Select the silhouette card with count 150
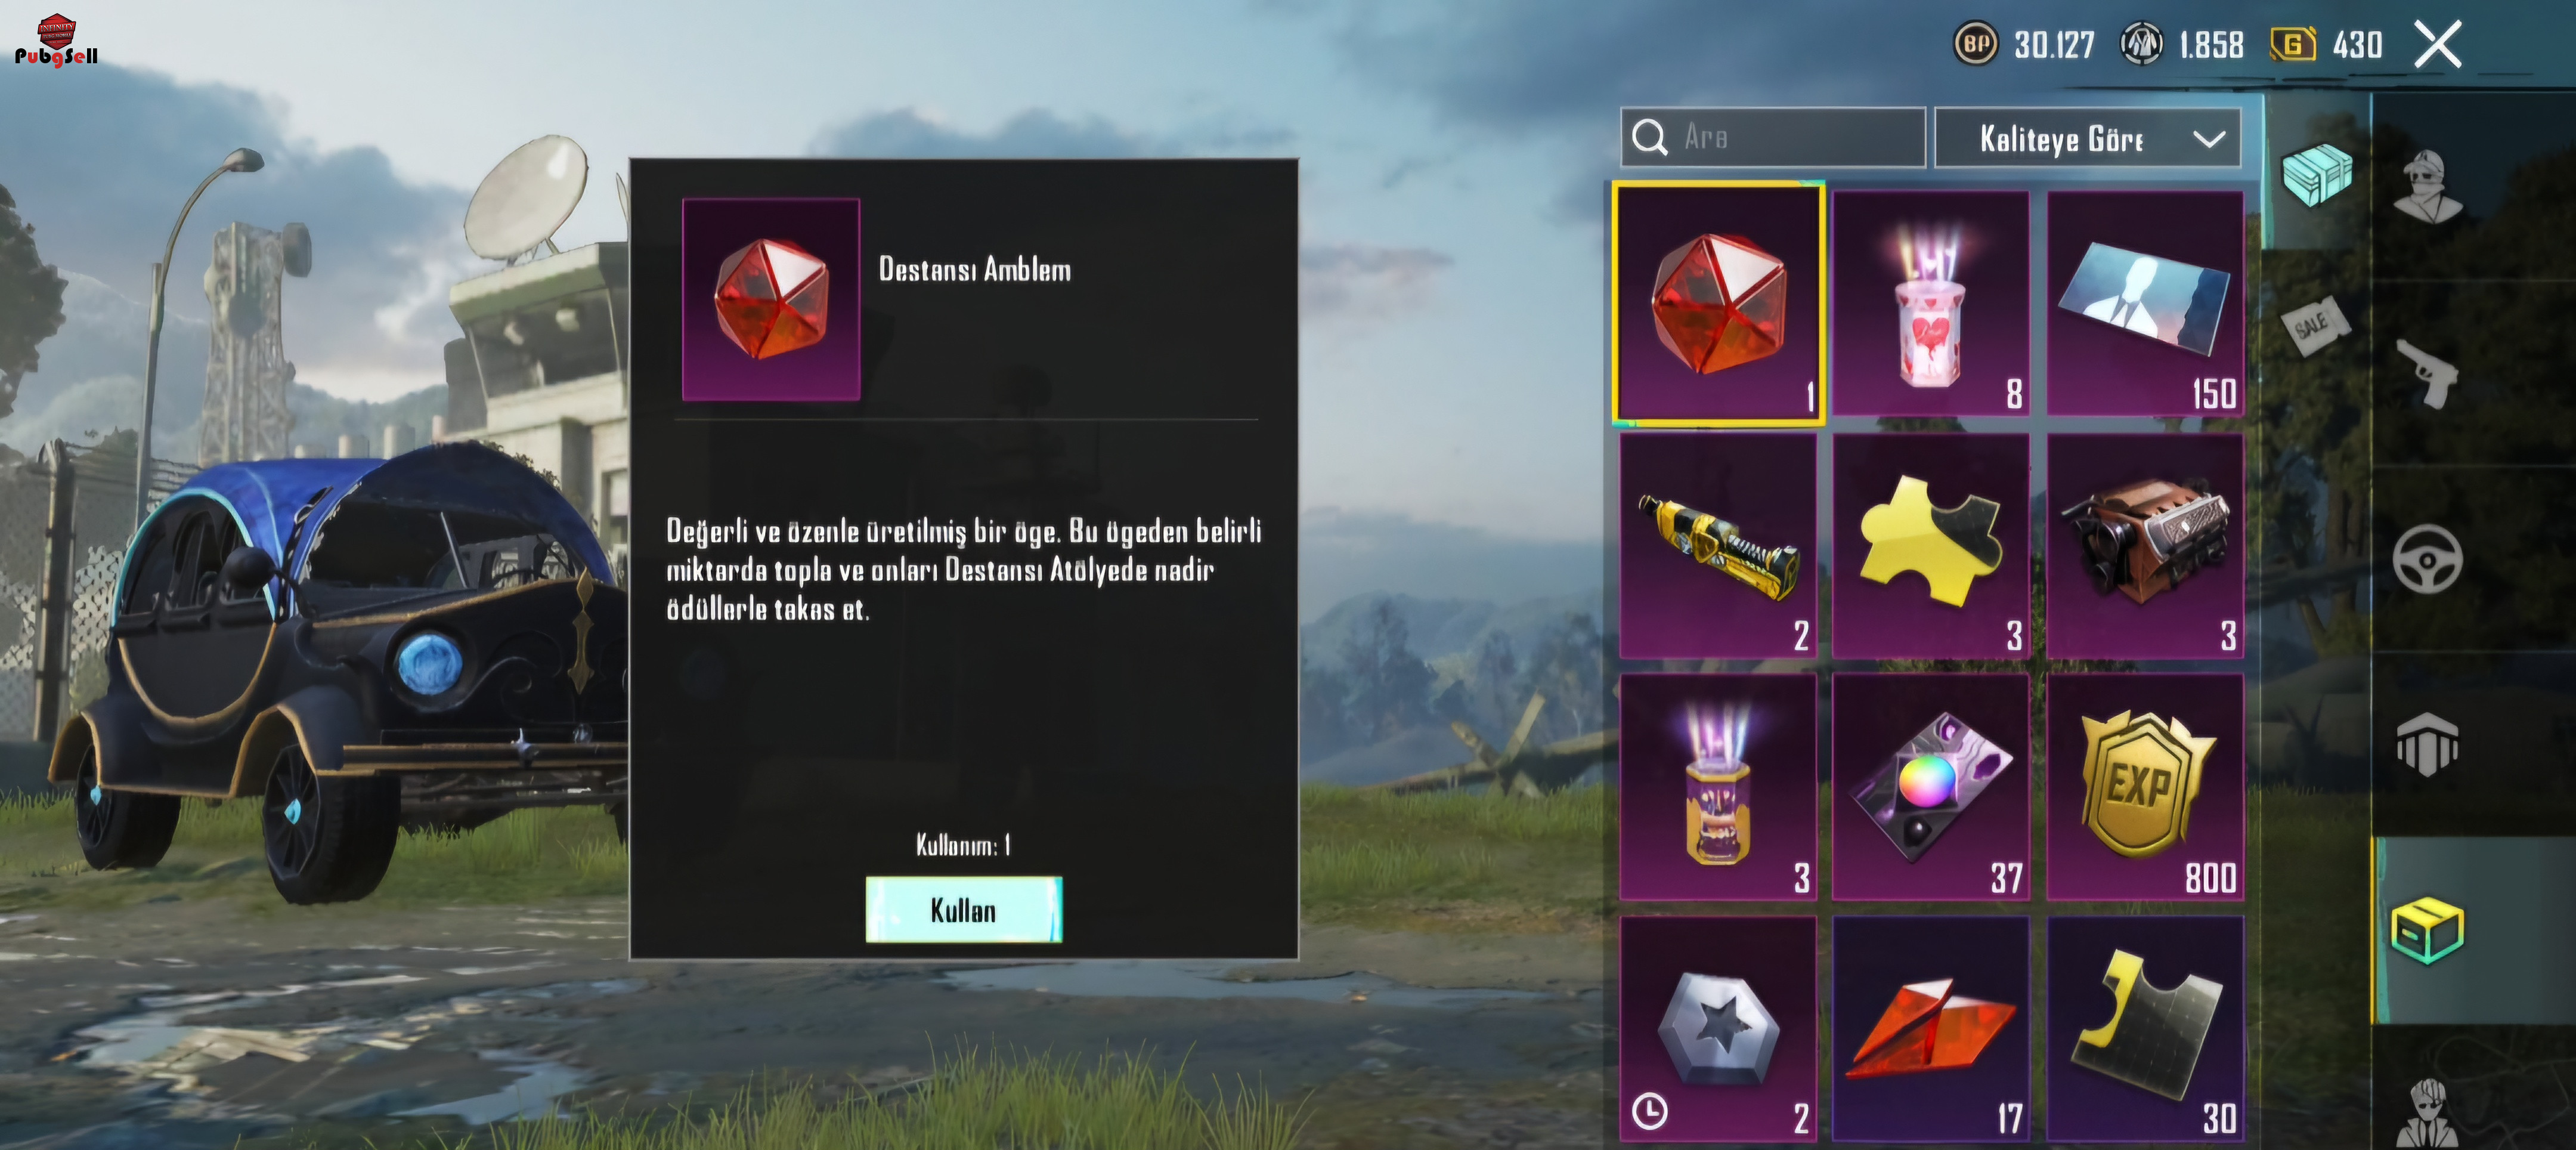The image size is (2576, 1150). [x=2144, y=303]
